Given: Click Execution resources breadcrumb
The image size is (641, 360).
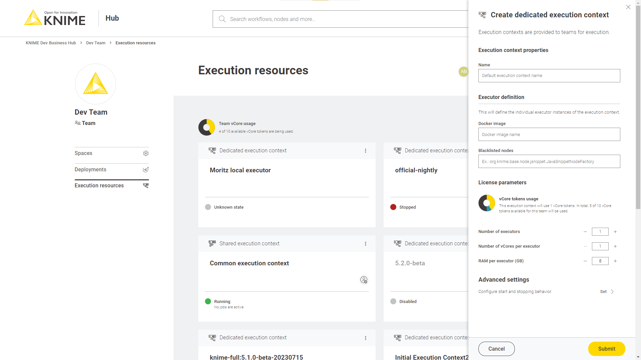Looking at the screenshot, I should (136, 43).
